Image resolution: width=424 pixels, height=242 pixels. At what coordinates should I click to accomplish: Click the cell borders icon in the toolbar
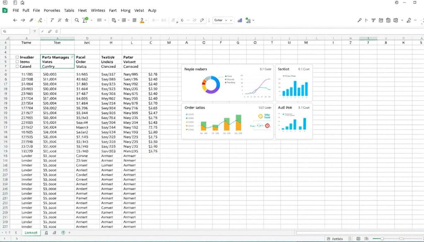tap(114, 20)
